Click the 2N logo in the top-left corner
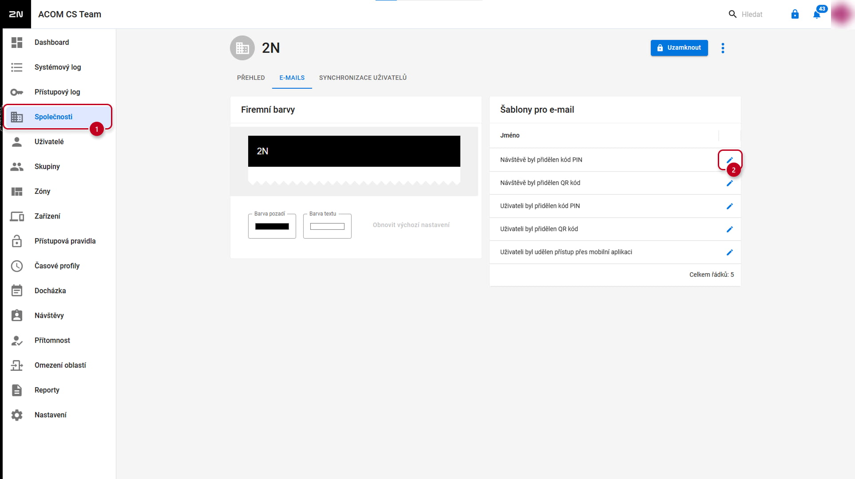This screenshot has width=855, height=479. [x=16, y=14]
